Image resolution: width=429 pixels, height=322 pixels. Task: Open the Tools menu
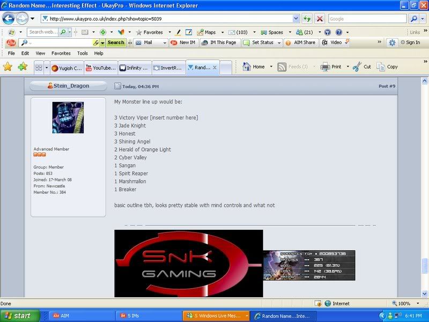point(82,53)
